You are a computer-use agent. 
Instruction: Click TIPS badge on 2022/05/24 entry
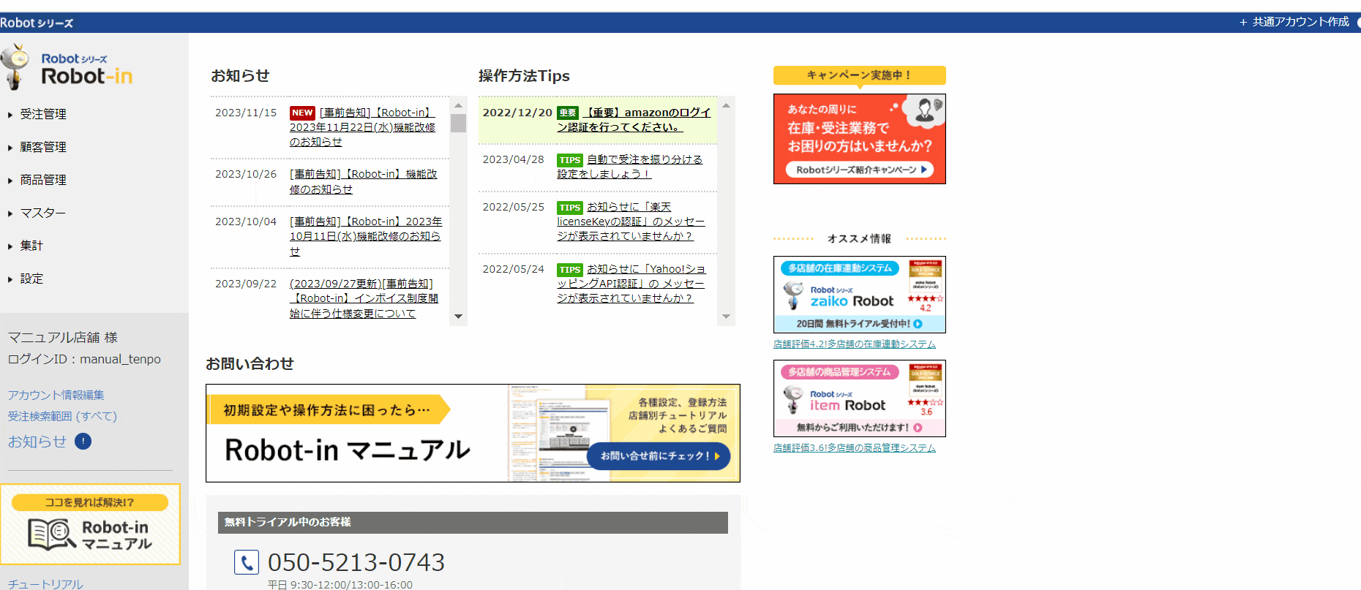(x=569, y=270)
